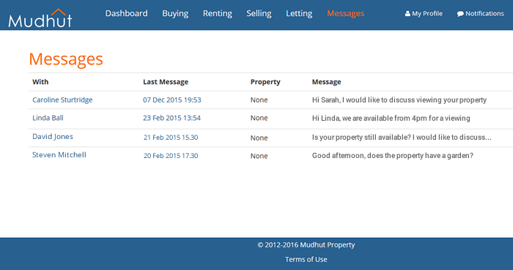Screen dimensions: 513x270
Task: Open the 21 Feb 2015 15.30 message
Action: (x=171, y=138)
